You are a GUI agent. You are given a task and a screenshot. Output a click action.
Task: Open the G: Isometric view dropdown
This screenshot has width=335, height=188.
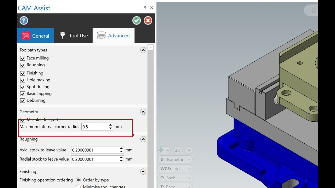(175, 160)
